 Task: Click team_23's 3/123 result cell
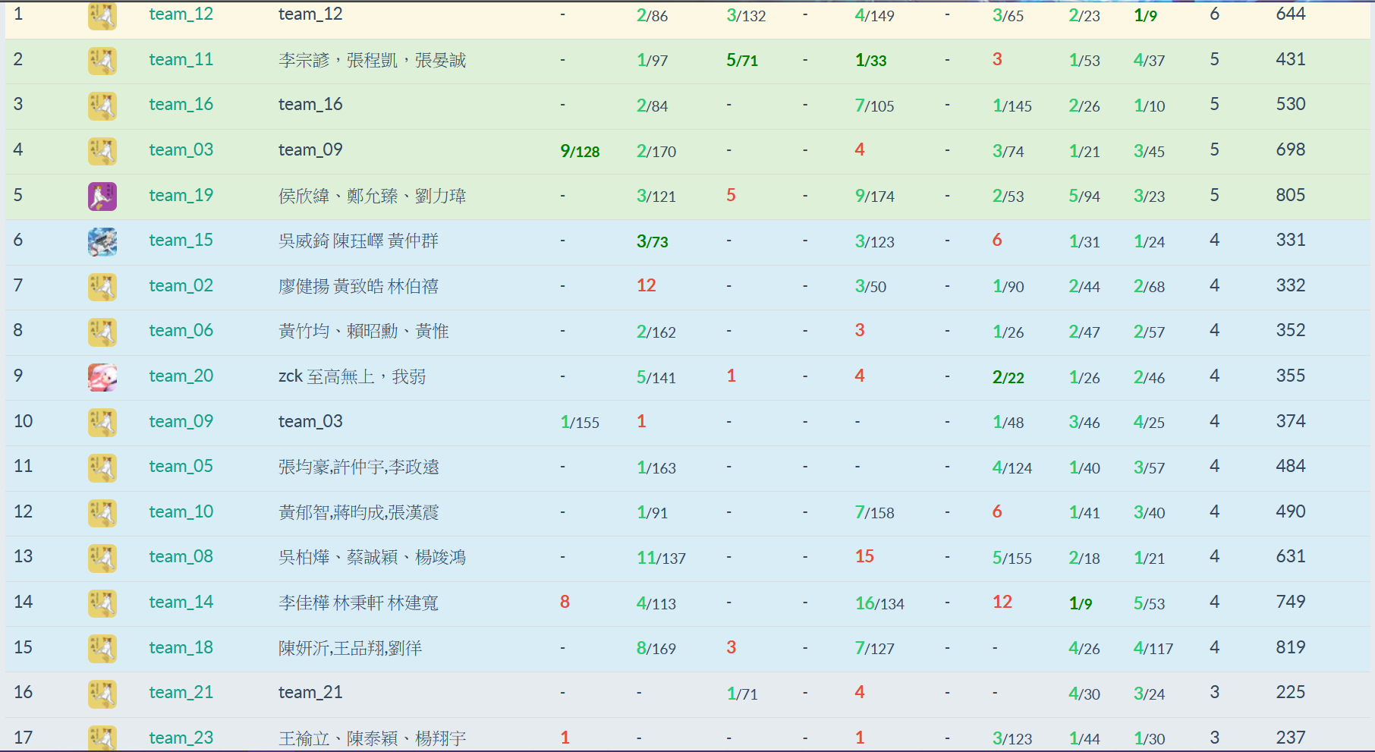[1012, 738]
